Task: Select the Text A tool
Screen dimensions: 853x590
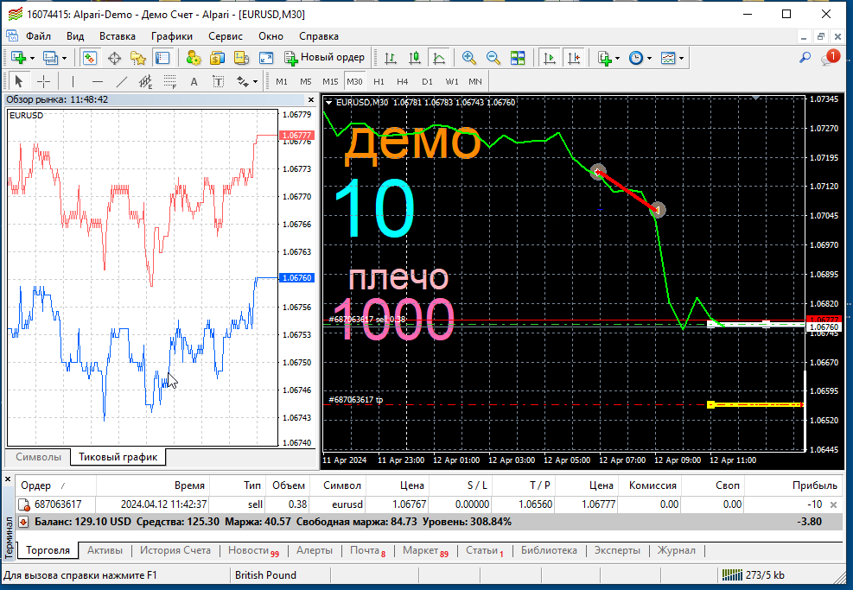Action: (194, 81)
